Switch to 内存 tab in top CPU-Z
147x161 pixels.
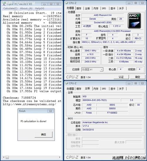tap(96, 9)
